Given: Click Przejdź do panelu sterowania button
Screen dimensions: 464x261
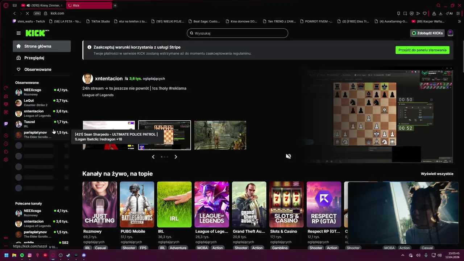Looking at the screenshot, I should click(x=422, y=50).
